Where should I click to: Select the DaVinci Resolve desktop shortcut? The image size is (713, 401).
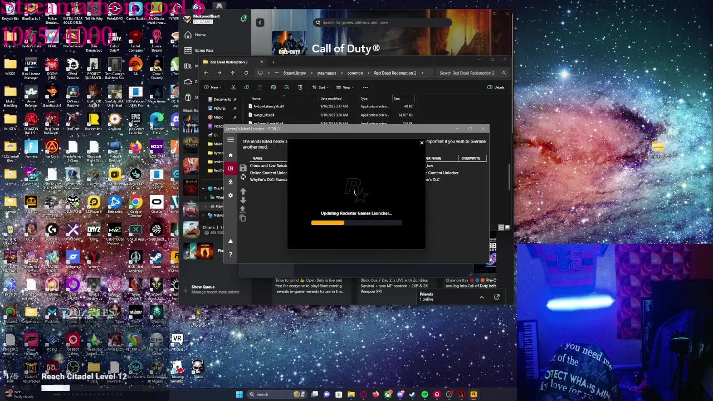point(73,96)
